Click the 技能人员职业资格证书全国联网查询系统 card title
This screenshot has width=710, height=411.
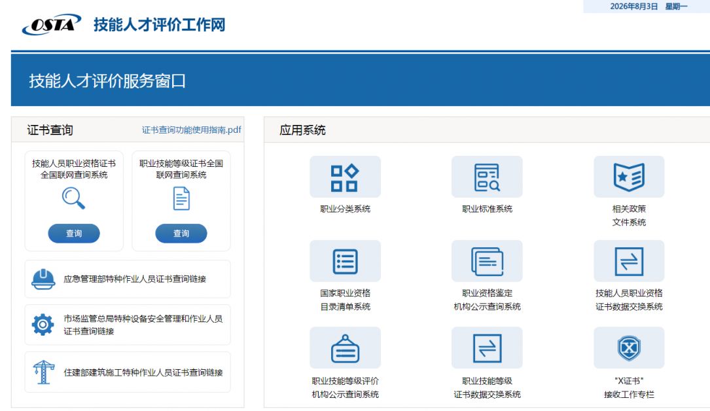tap(74, 170)
